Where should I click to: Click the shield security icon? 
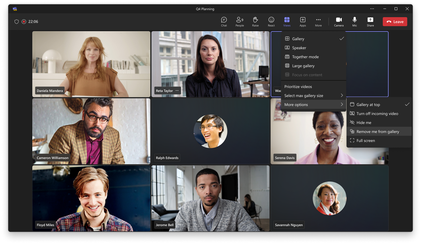pos(17,22)
